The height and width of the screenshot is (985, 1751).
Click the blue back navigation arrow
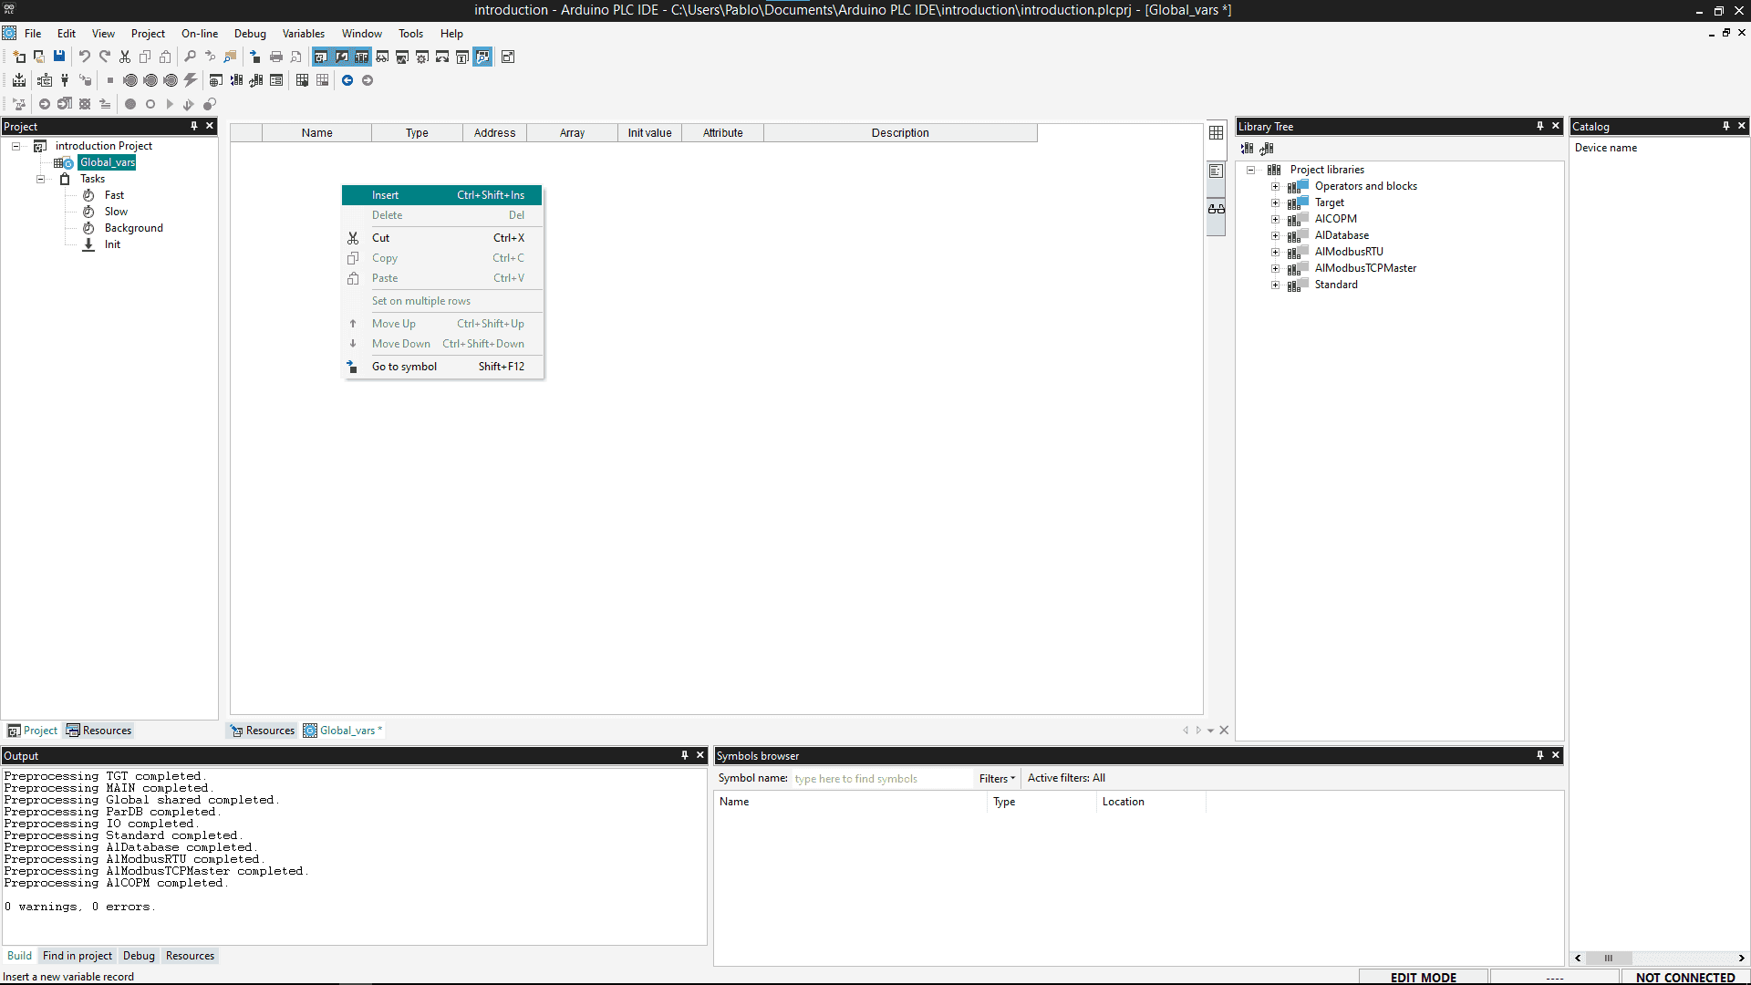(347, 80)
